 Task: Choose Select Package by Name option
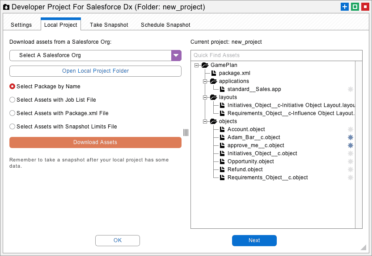[13, 87]
